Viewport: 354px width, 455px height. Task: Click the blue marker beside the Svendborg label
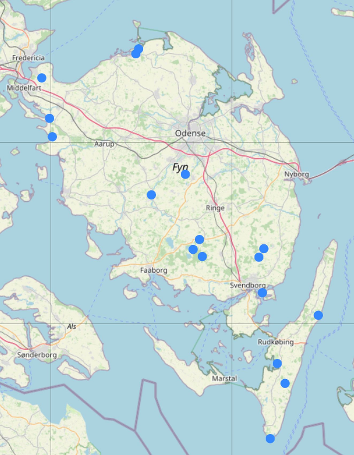coord(262,293)
